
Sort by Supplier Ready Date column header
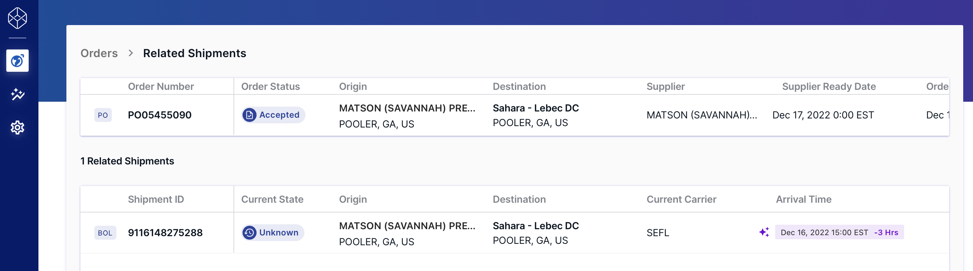click(829, 87)
